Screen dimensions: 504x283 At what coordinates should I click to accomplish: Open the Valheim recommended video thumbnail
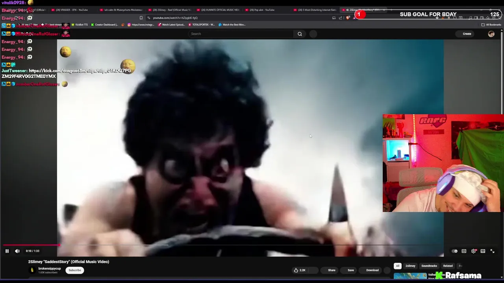(x=410, y=276)
